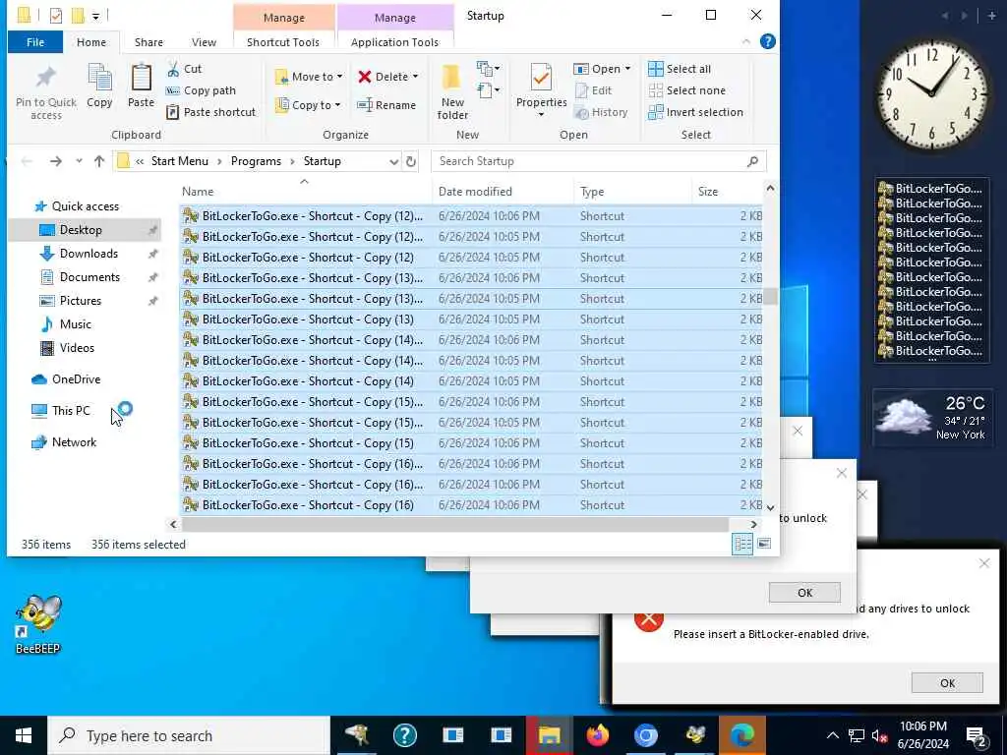Open the notification center icon
Screen dimensions: 1007x755
[976, 735]
